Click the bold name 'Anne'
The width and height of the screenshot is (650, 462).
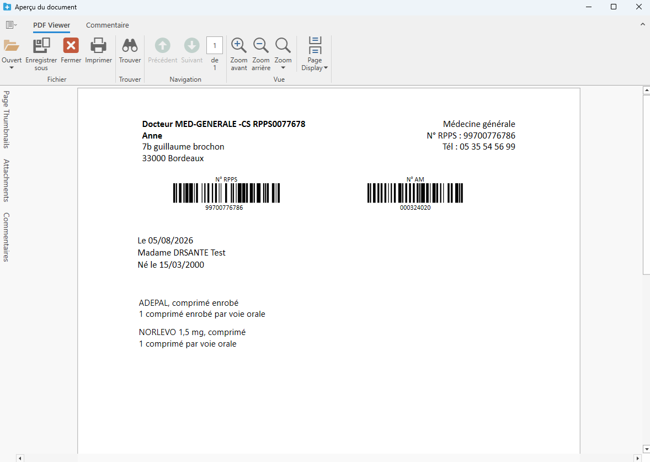coord(152,136)
